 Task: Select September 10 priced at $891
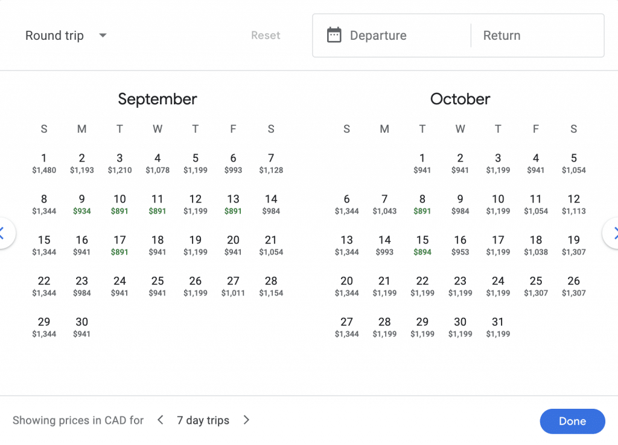point(119,204)
